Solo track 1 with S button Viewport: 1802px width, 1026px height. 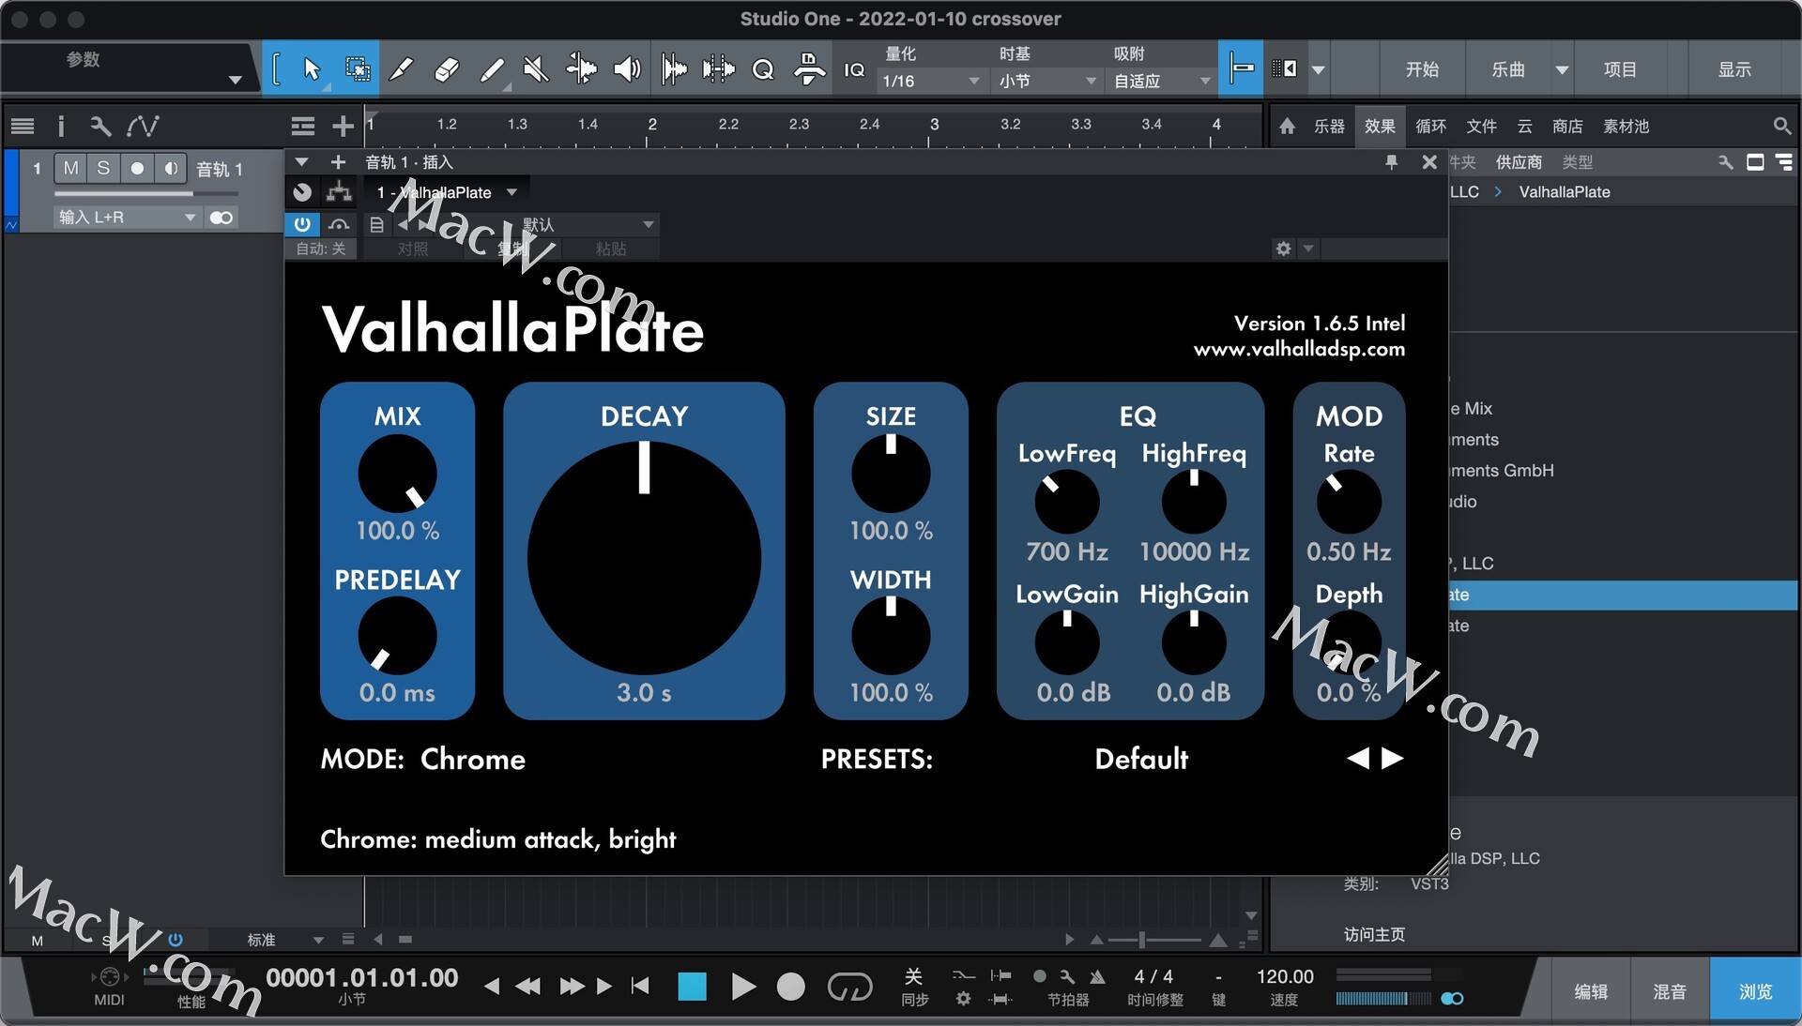coord(103,168)
